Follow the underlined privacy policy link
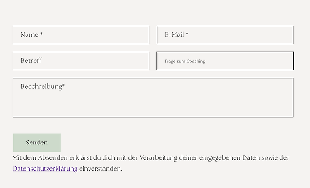This screenshot has width=310, height=188. [x=45, y=169]
